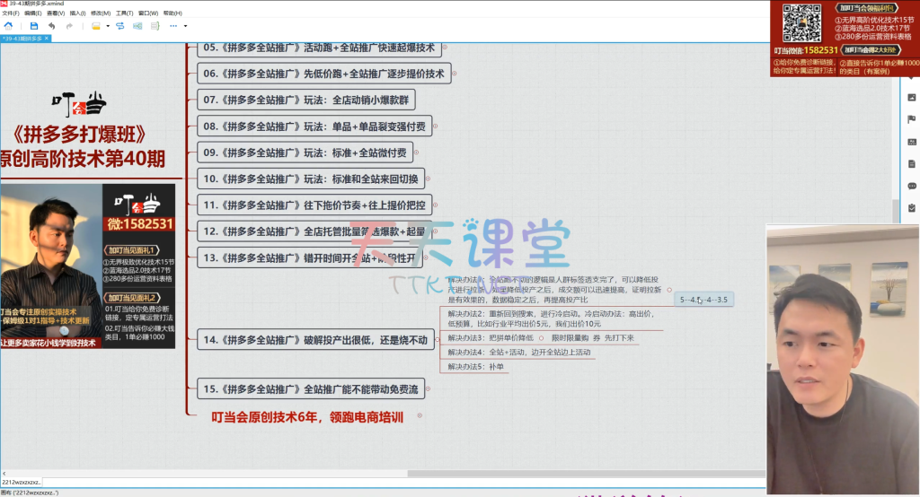Open the 文件(F) menu

10,13
